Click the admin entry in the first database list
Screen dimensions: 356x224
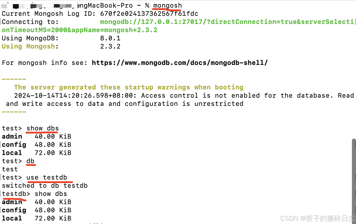12,136
